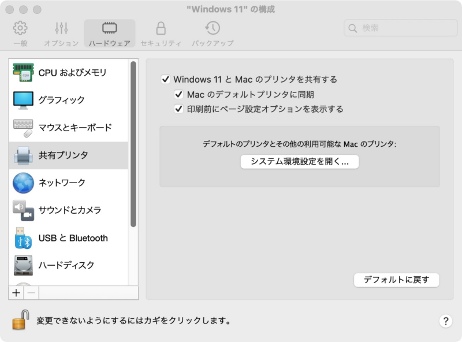Screen dimensions: 462x342
Task: Select the ハードディスク label in the sidebar
Action: (x=66, y=265)
